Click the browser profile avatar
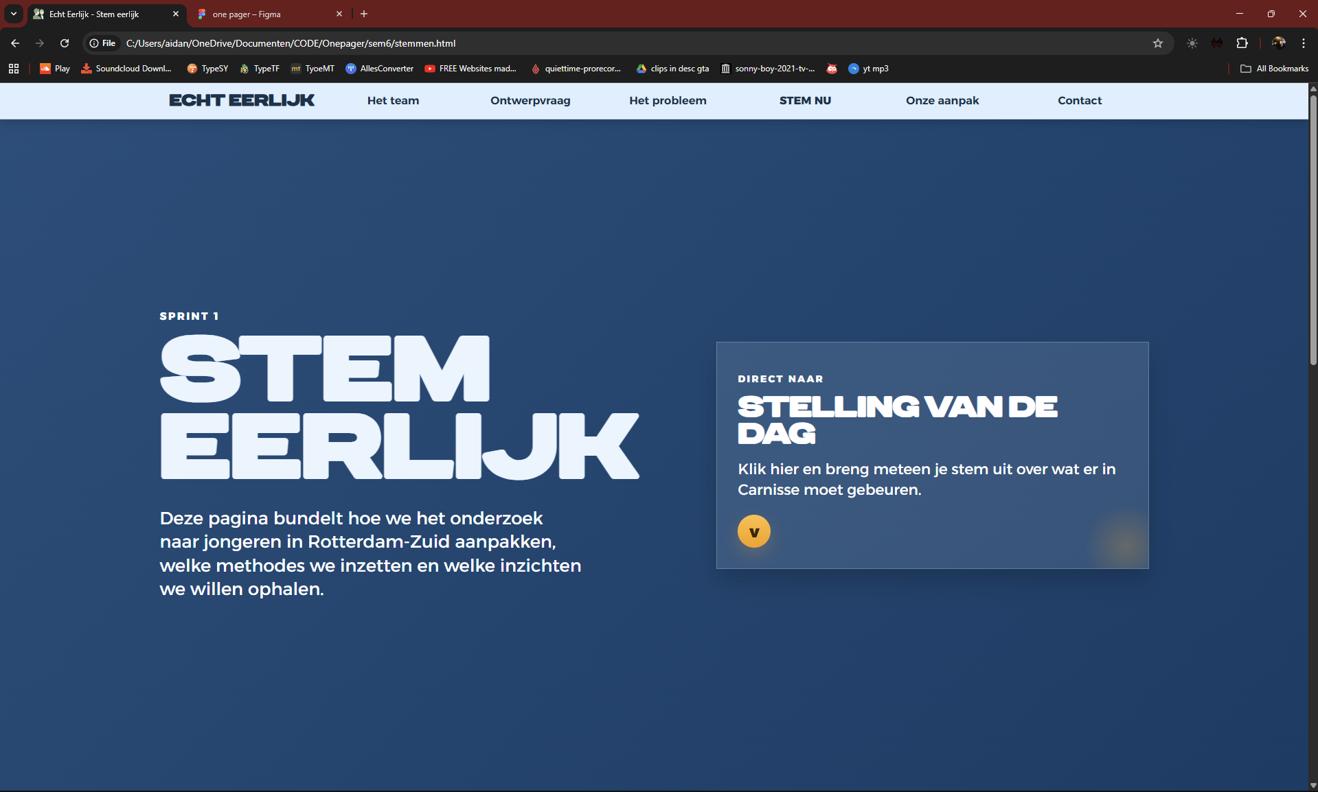1318x792 pixels. pos(1277,43)
